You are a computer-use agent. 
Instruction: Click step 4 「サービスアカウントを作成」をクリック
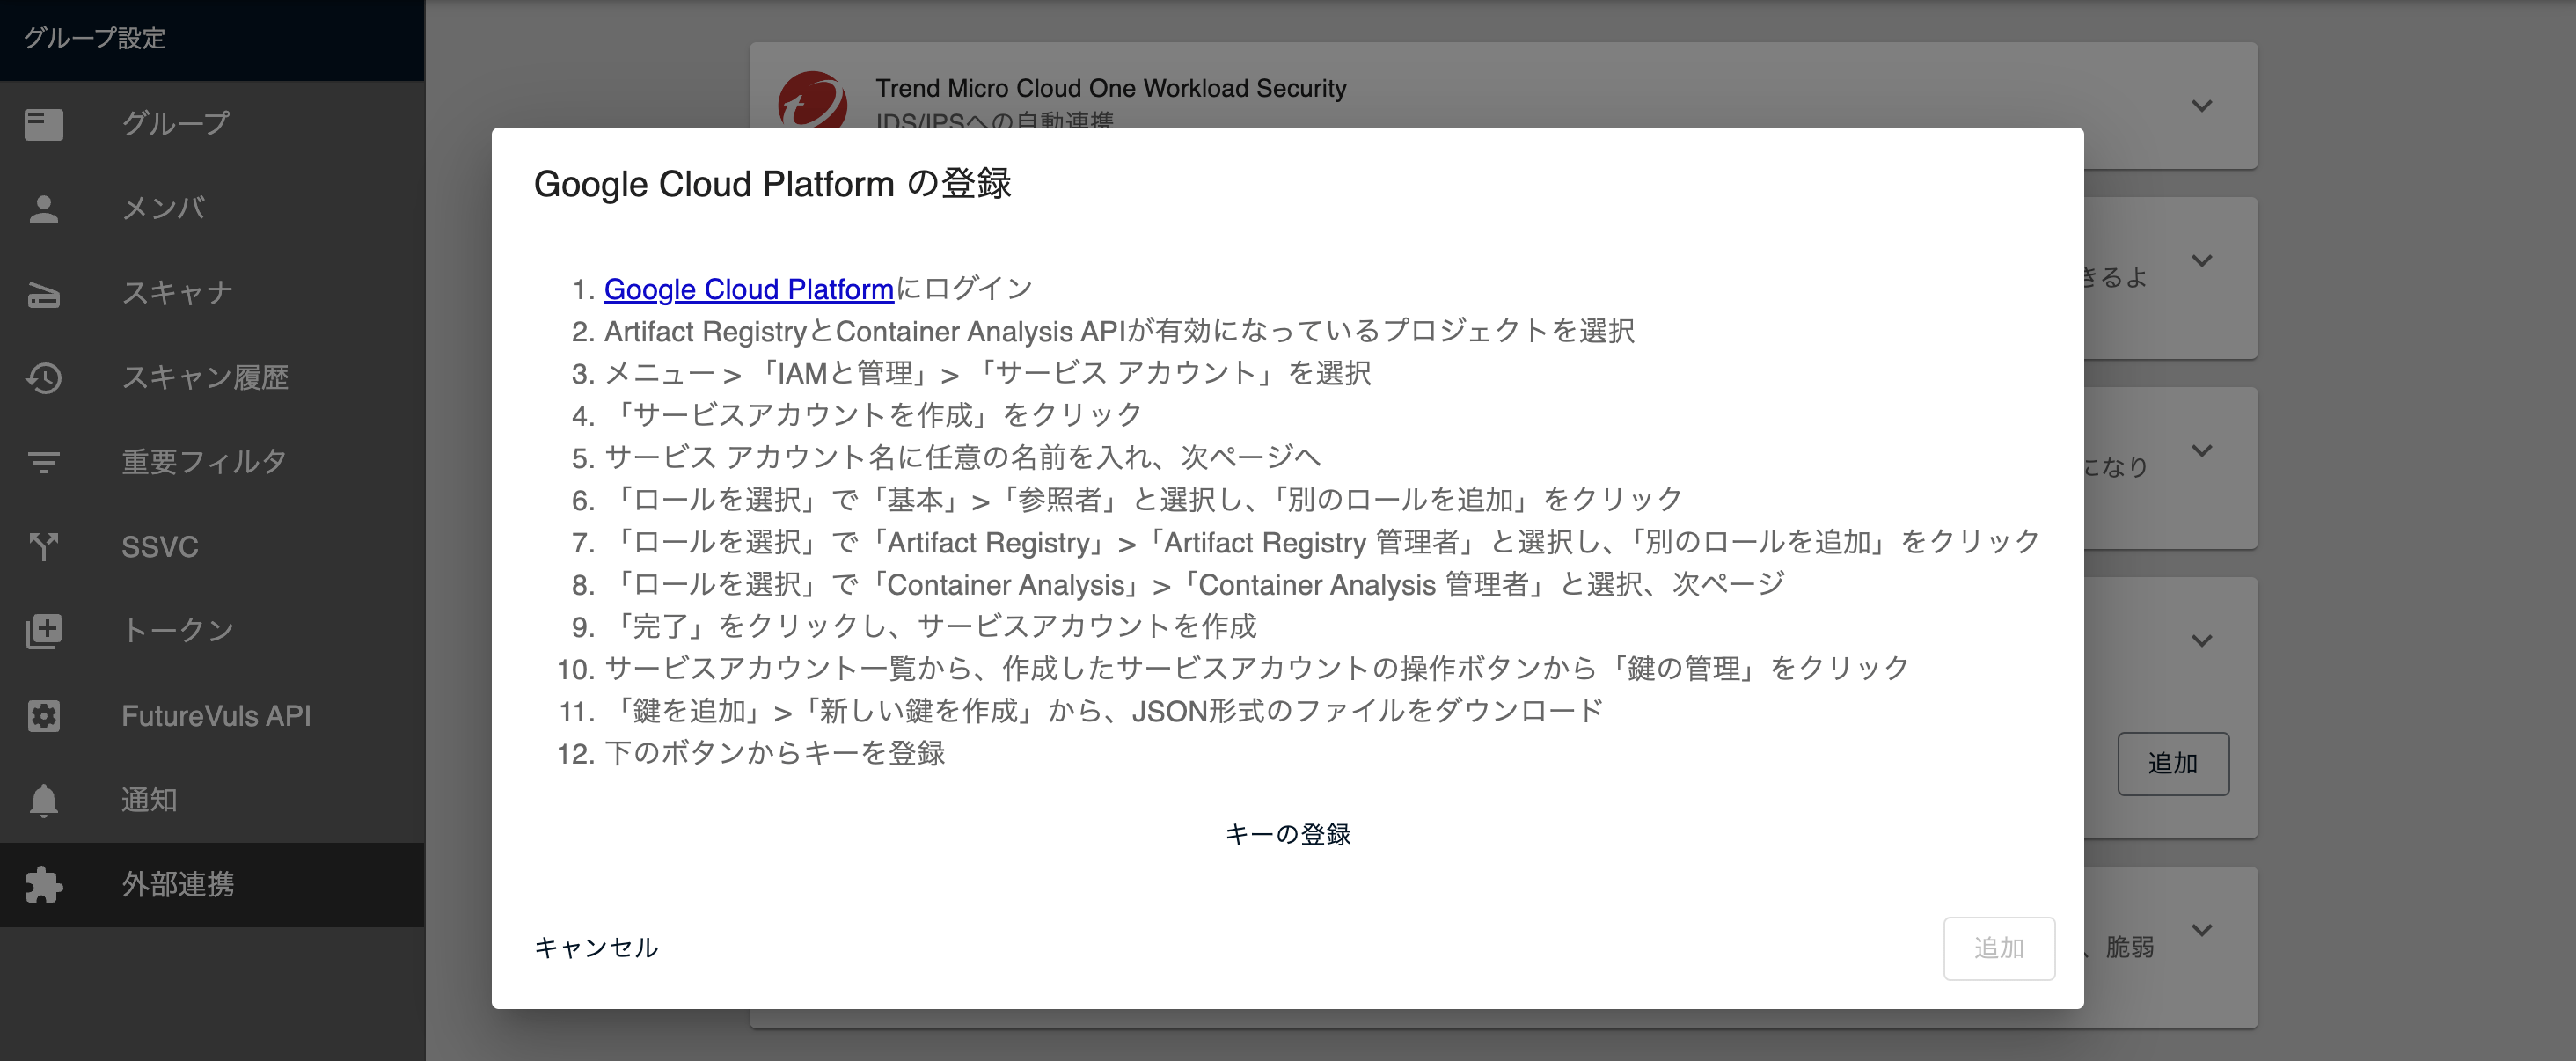click(873, 416)
